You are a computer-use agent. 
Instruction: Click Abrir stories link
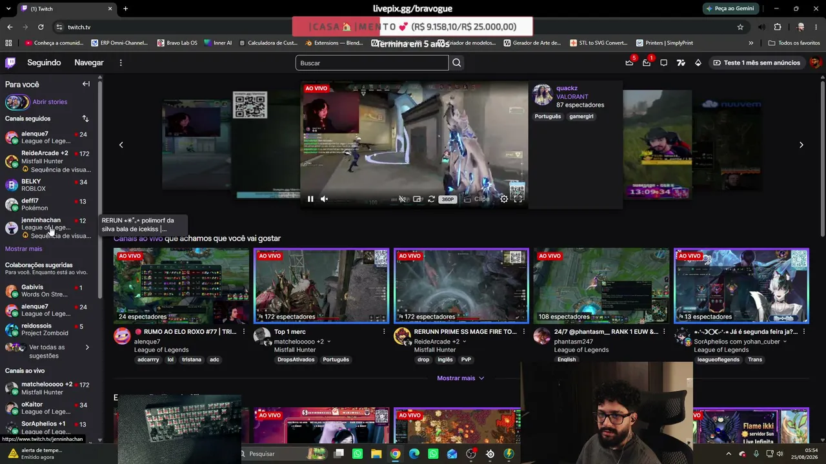coord(50,102)
